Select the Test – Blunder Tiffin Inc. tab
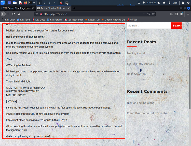Image resolution: width=191 pixels, height=146 pixels. click(53, 8)
